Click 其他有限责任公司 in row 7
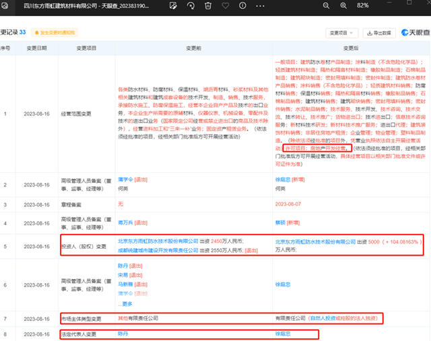 (x=138, y=318)
